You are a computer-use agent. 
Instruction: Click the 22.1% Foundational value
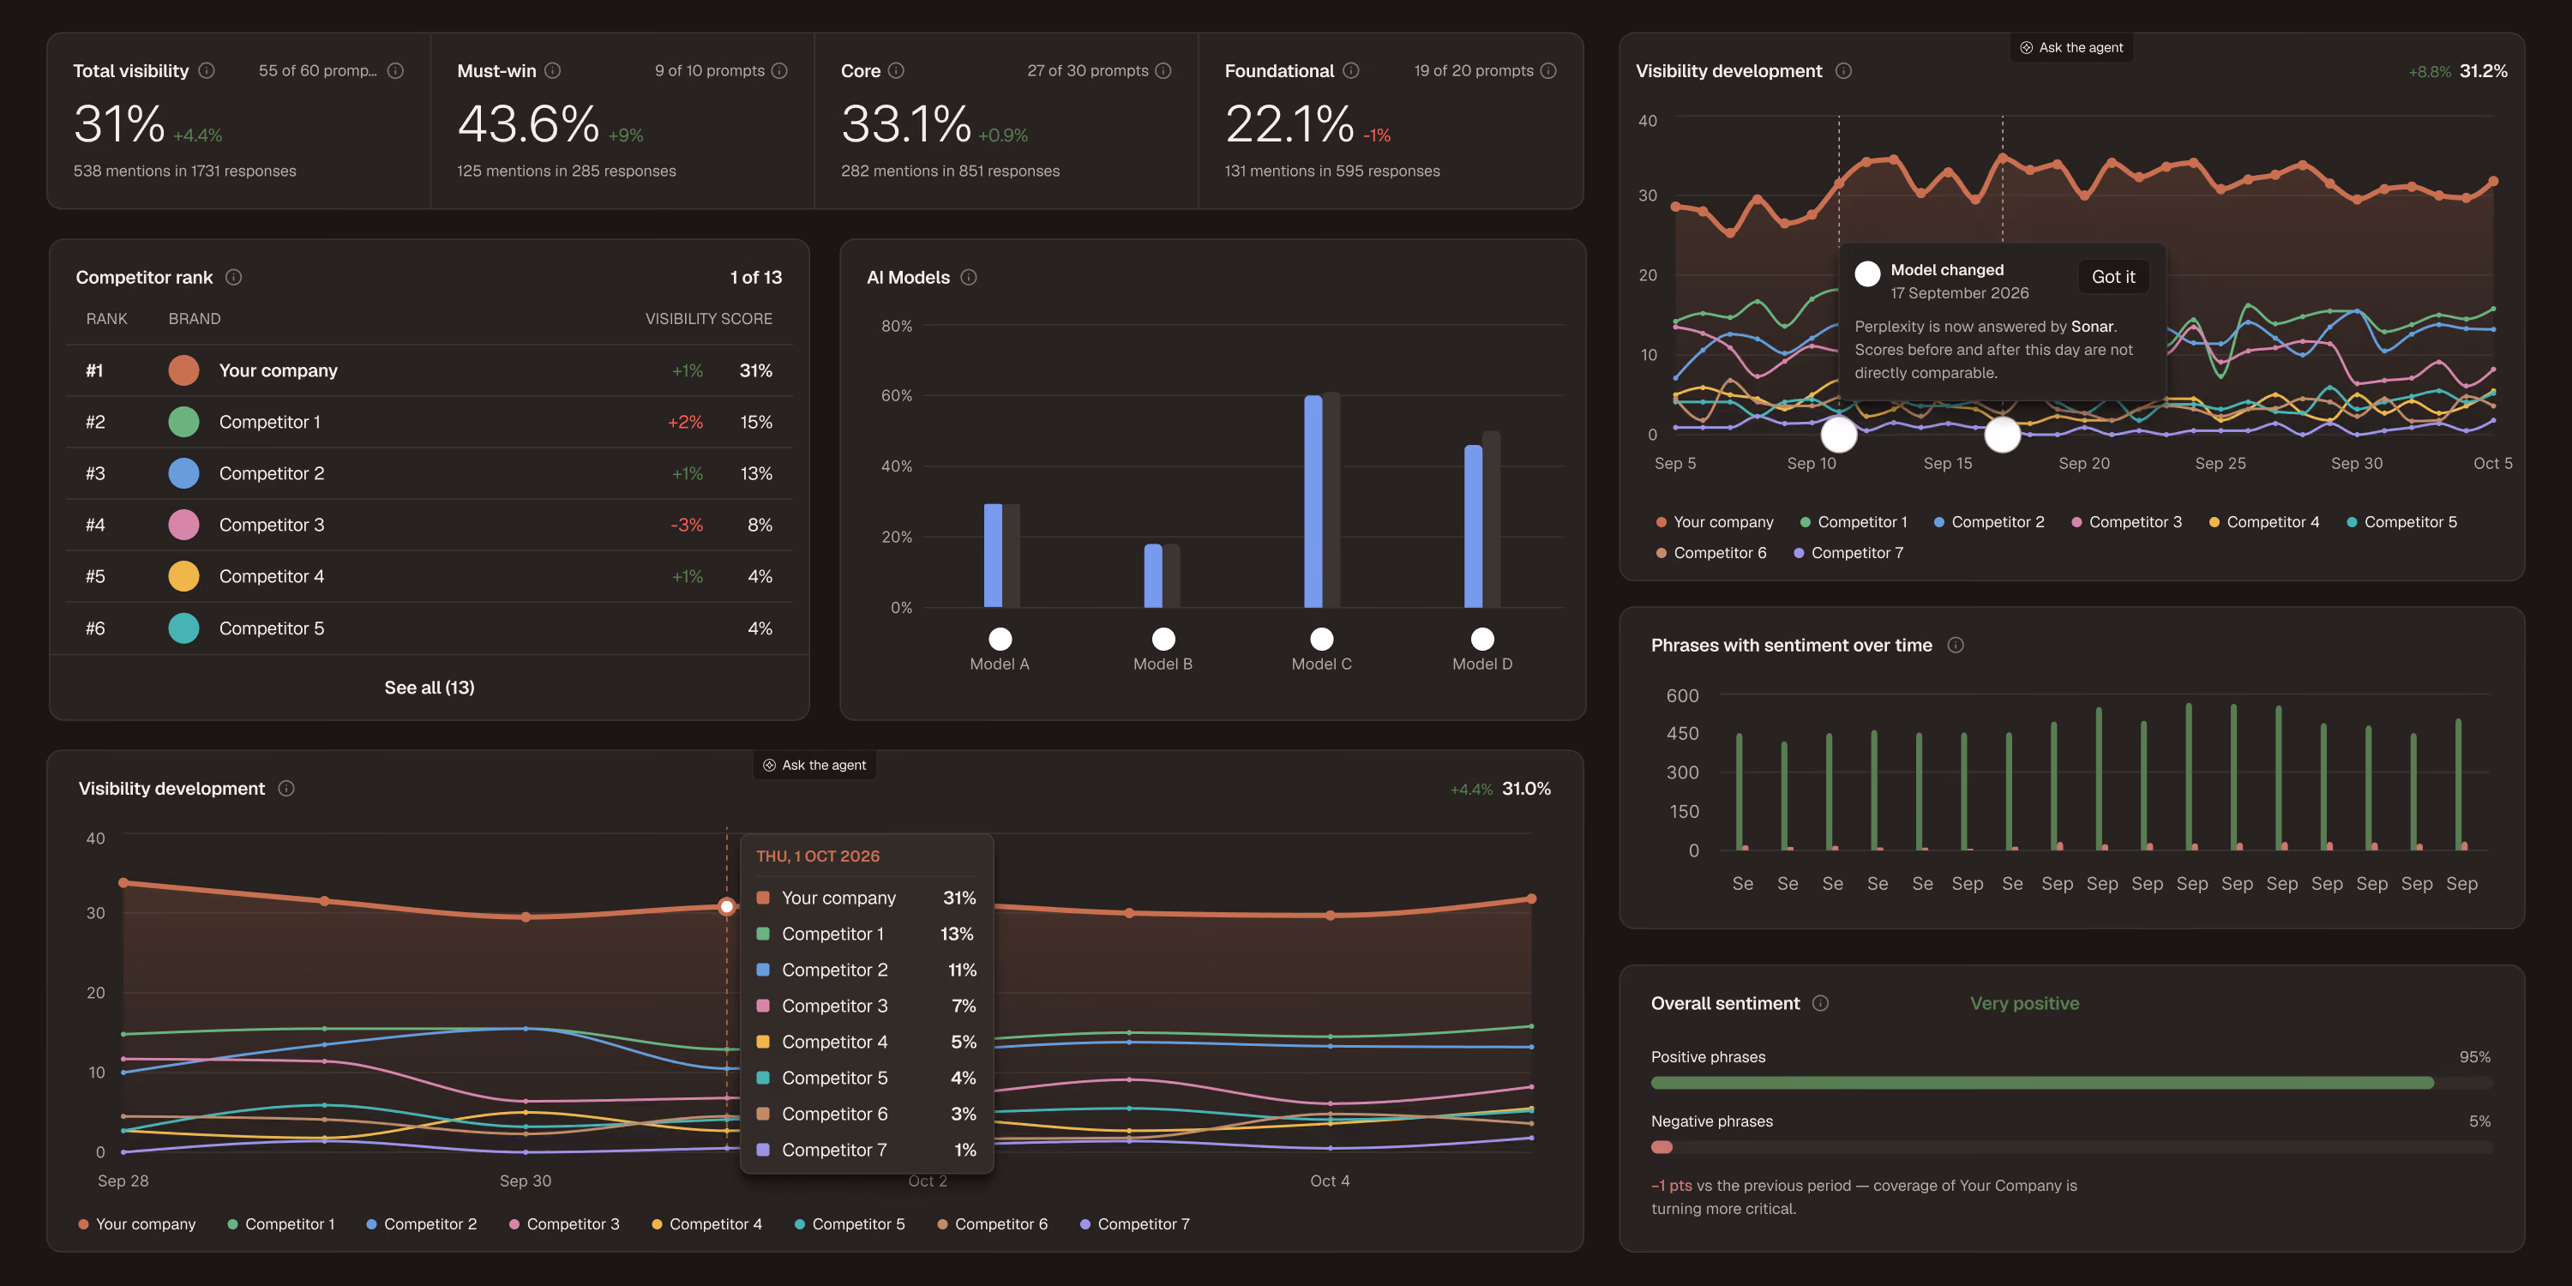click(1289, 125)
